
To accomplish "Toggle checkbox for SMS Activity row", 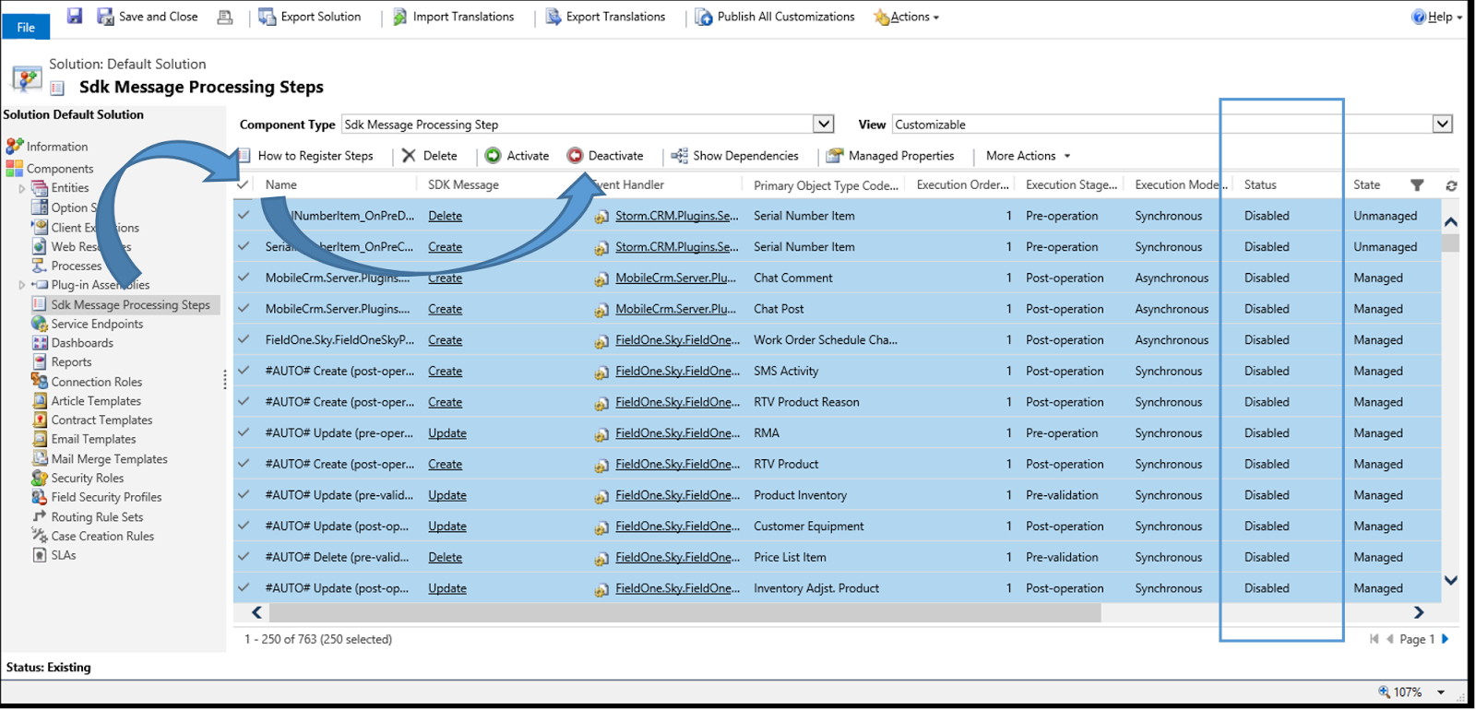I will pos(244,370).
